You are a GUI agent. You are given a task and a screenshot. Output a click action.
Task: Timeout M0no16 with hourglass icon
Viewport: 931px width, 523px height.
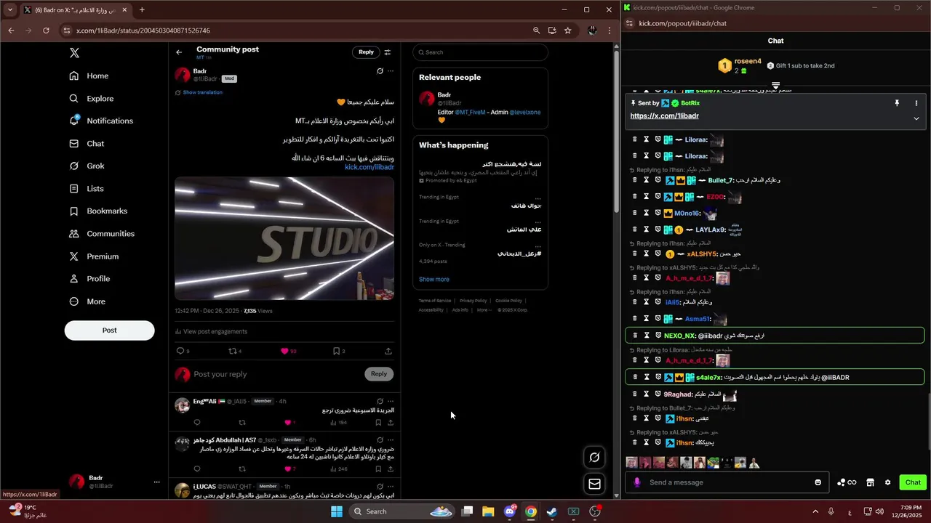coord(646,214)
